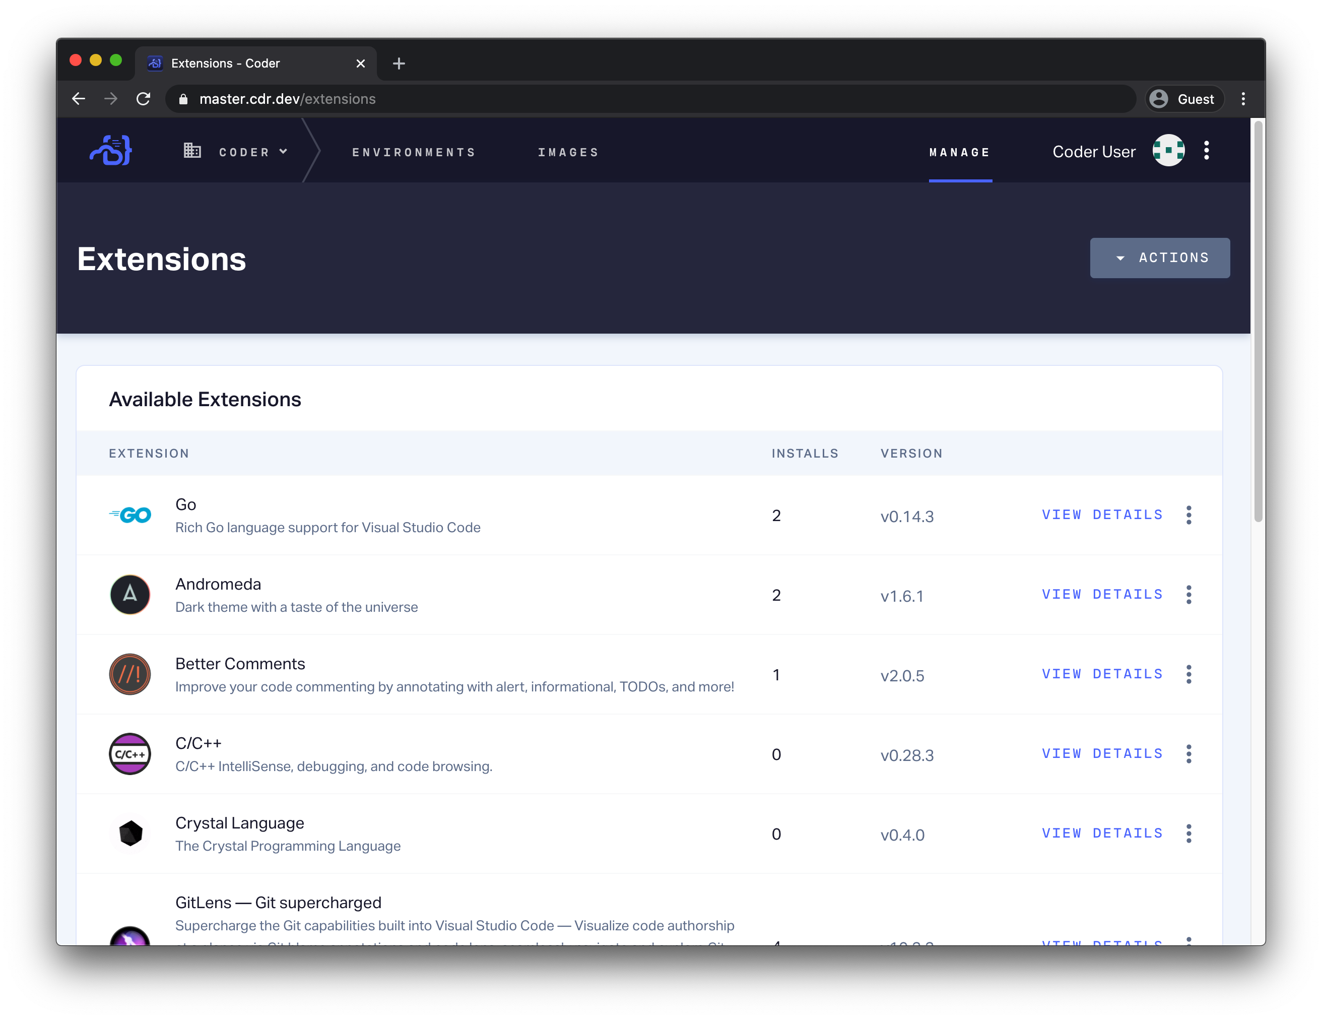Click the Crystal Language extension name
1322x1020 pixels.
coord(240,823)
